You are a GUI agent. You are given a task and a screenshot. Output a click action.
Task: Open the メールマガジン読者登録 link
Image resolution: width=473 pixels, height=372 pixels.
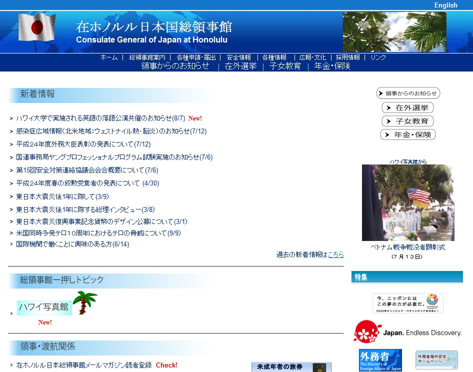(x=83, y=365)
